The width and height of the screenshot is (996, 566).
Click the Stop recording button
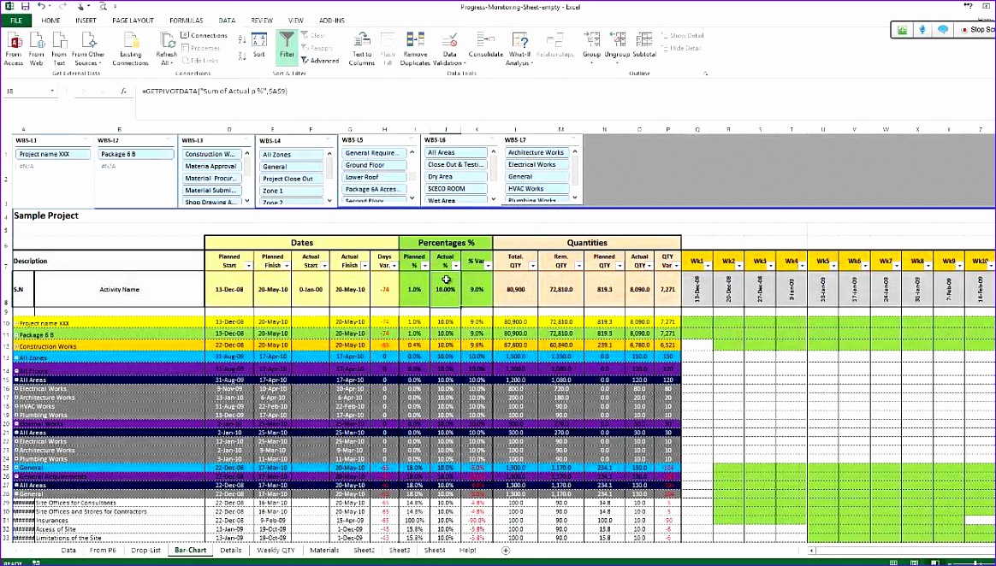(977, 30)
